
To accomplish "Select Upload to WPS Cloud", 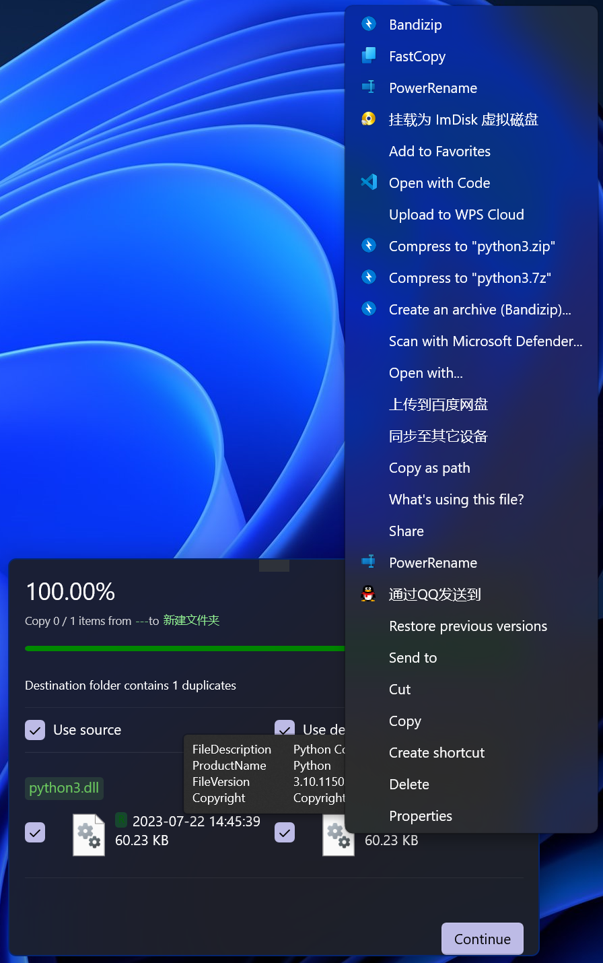I will (471, 214).
